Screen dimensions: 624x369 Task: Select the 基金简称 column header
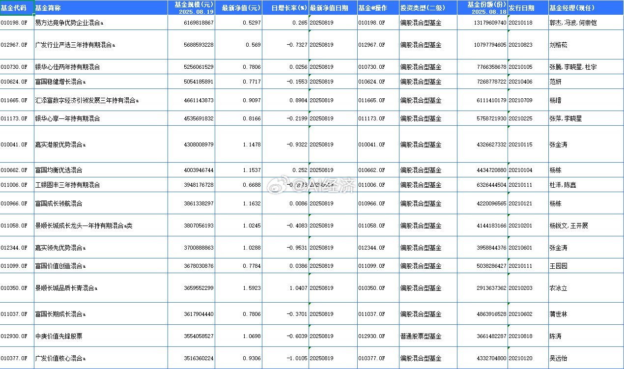101,8
